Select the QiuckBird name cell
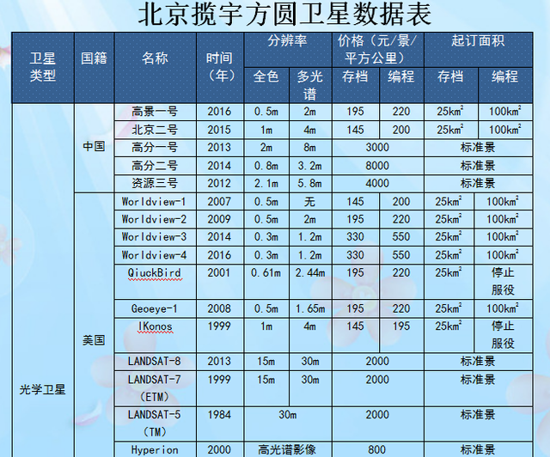Viewport: 550px width, 457px height. pos(155,273)
